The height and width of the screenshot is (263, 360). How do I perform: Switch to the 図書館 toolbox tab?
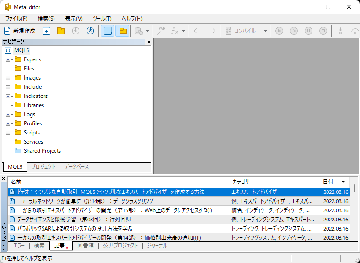tap(86, 246)
